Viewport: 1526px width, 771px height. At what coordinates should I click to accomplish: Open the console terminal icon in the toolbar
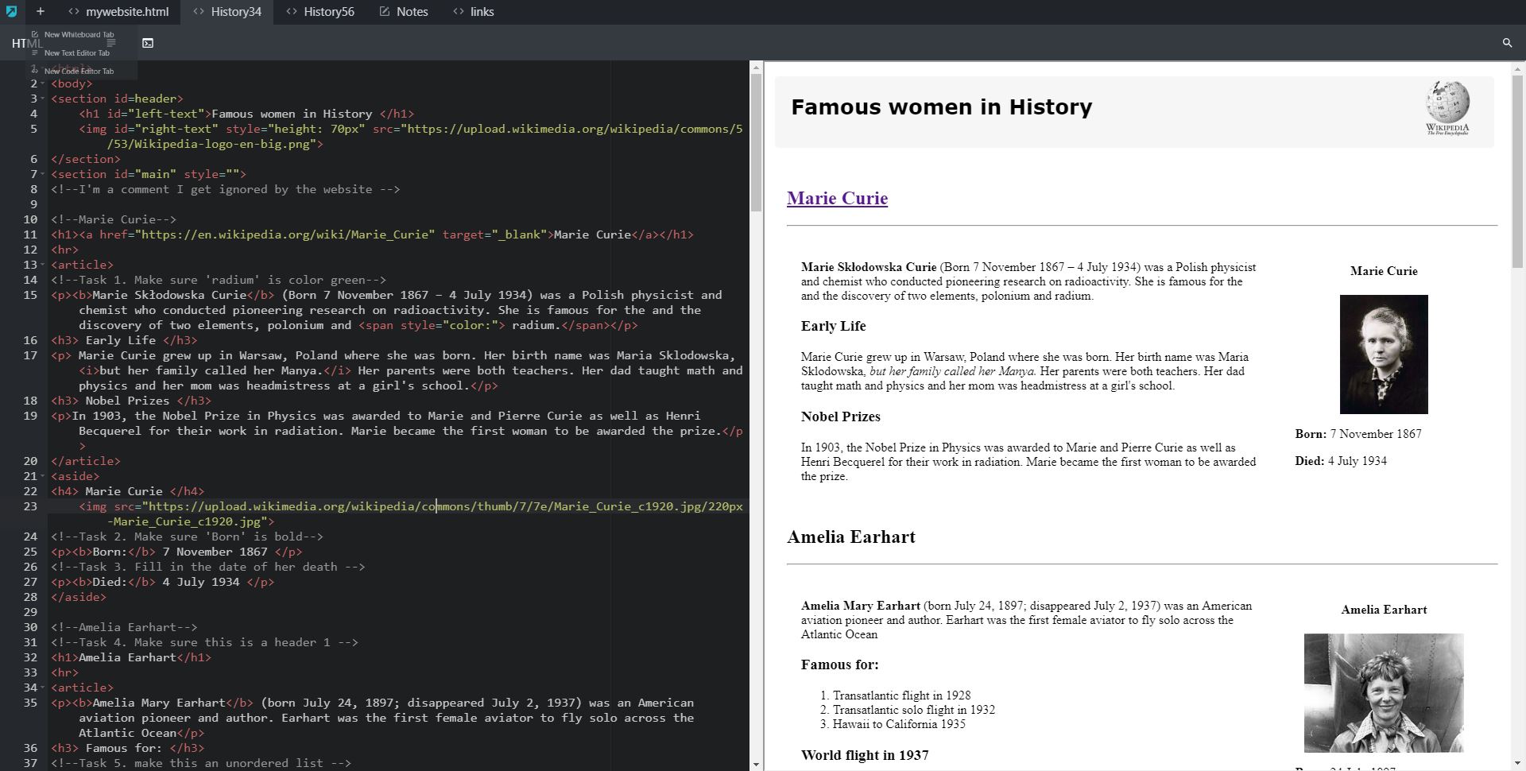point(148,43)
